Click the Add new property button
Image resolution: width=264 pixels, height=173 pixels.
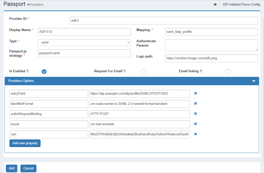coord(25,143)
